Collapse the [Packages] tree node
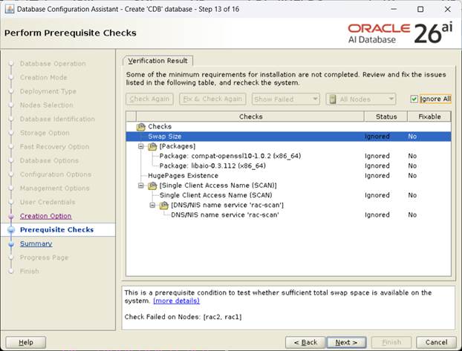The image size is (462, 351). pyautogui.click(x=141, y=146)
